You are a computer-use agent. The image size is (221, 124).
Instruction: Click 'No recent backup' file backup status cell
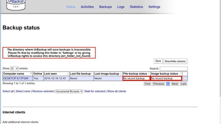coord(136,78)
